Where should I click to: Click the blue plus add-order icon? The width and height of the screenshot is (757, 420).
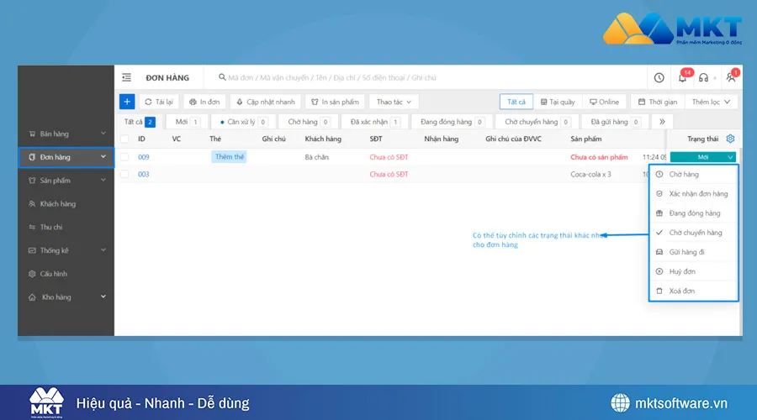pos(127,102)
